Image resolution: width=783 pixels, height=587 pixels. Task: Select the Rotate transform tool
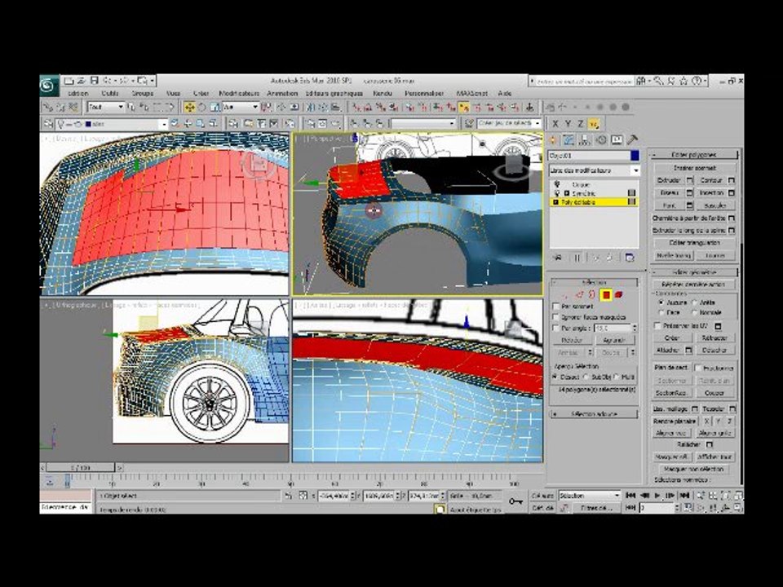pos(202,108)
